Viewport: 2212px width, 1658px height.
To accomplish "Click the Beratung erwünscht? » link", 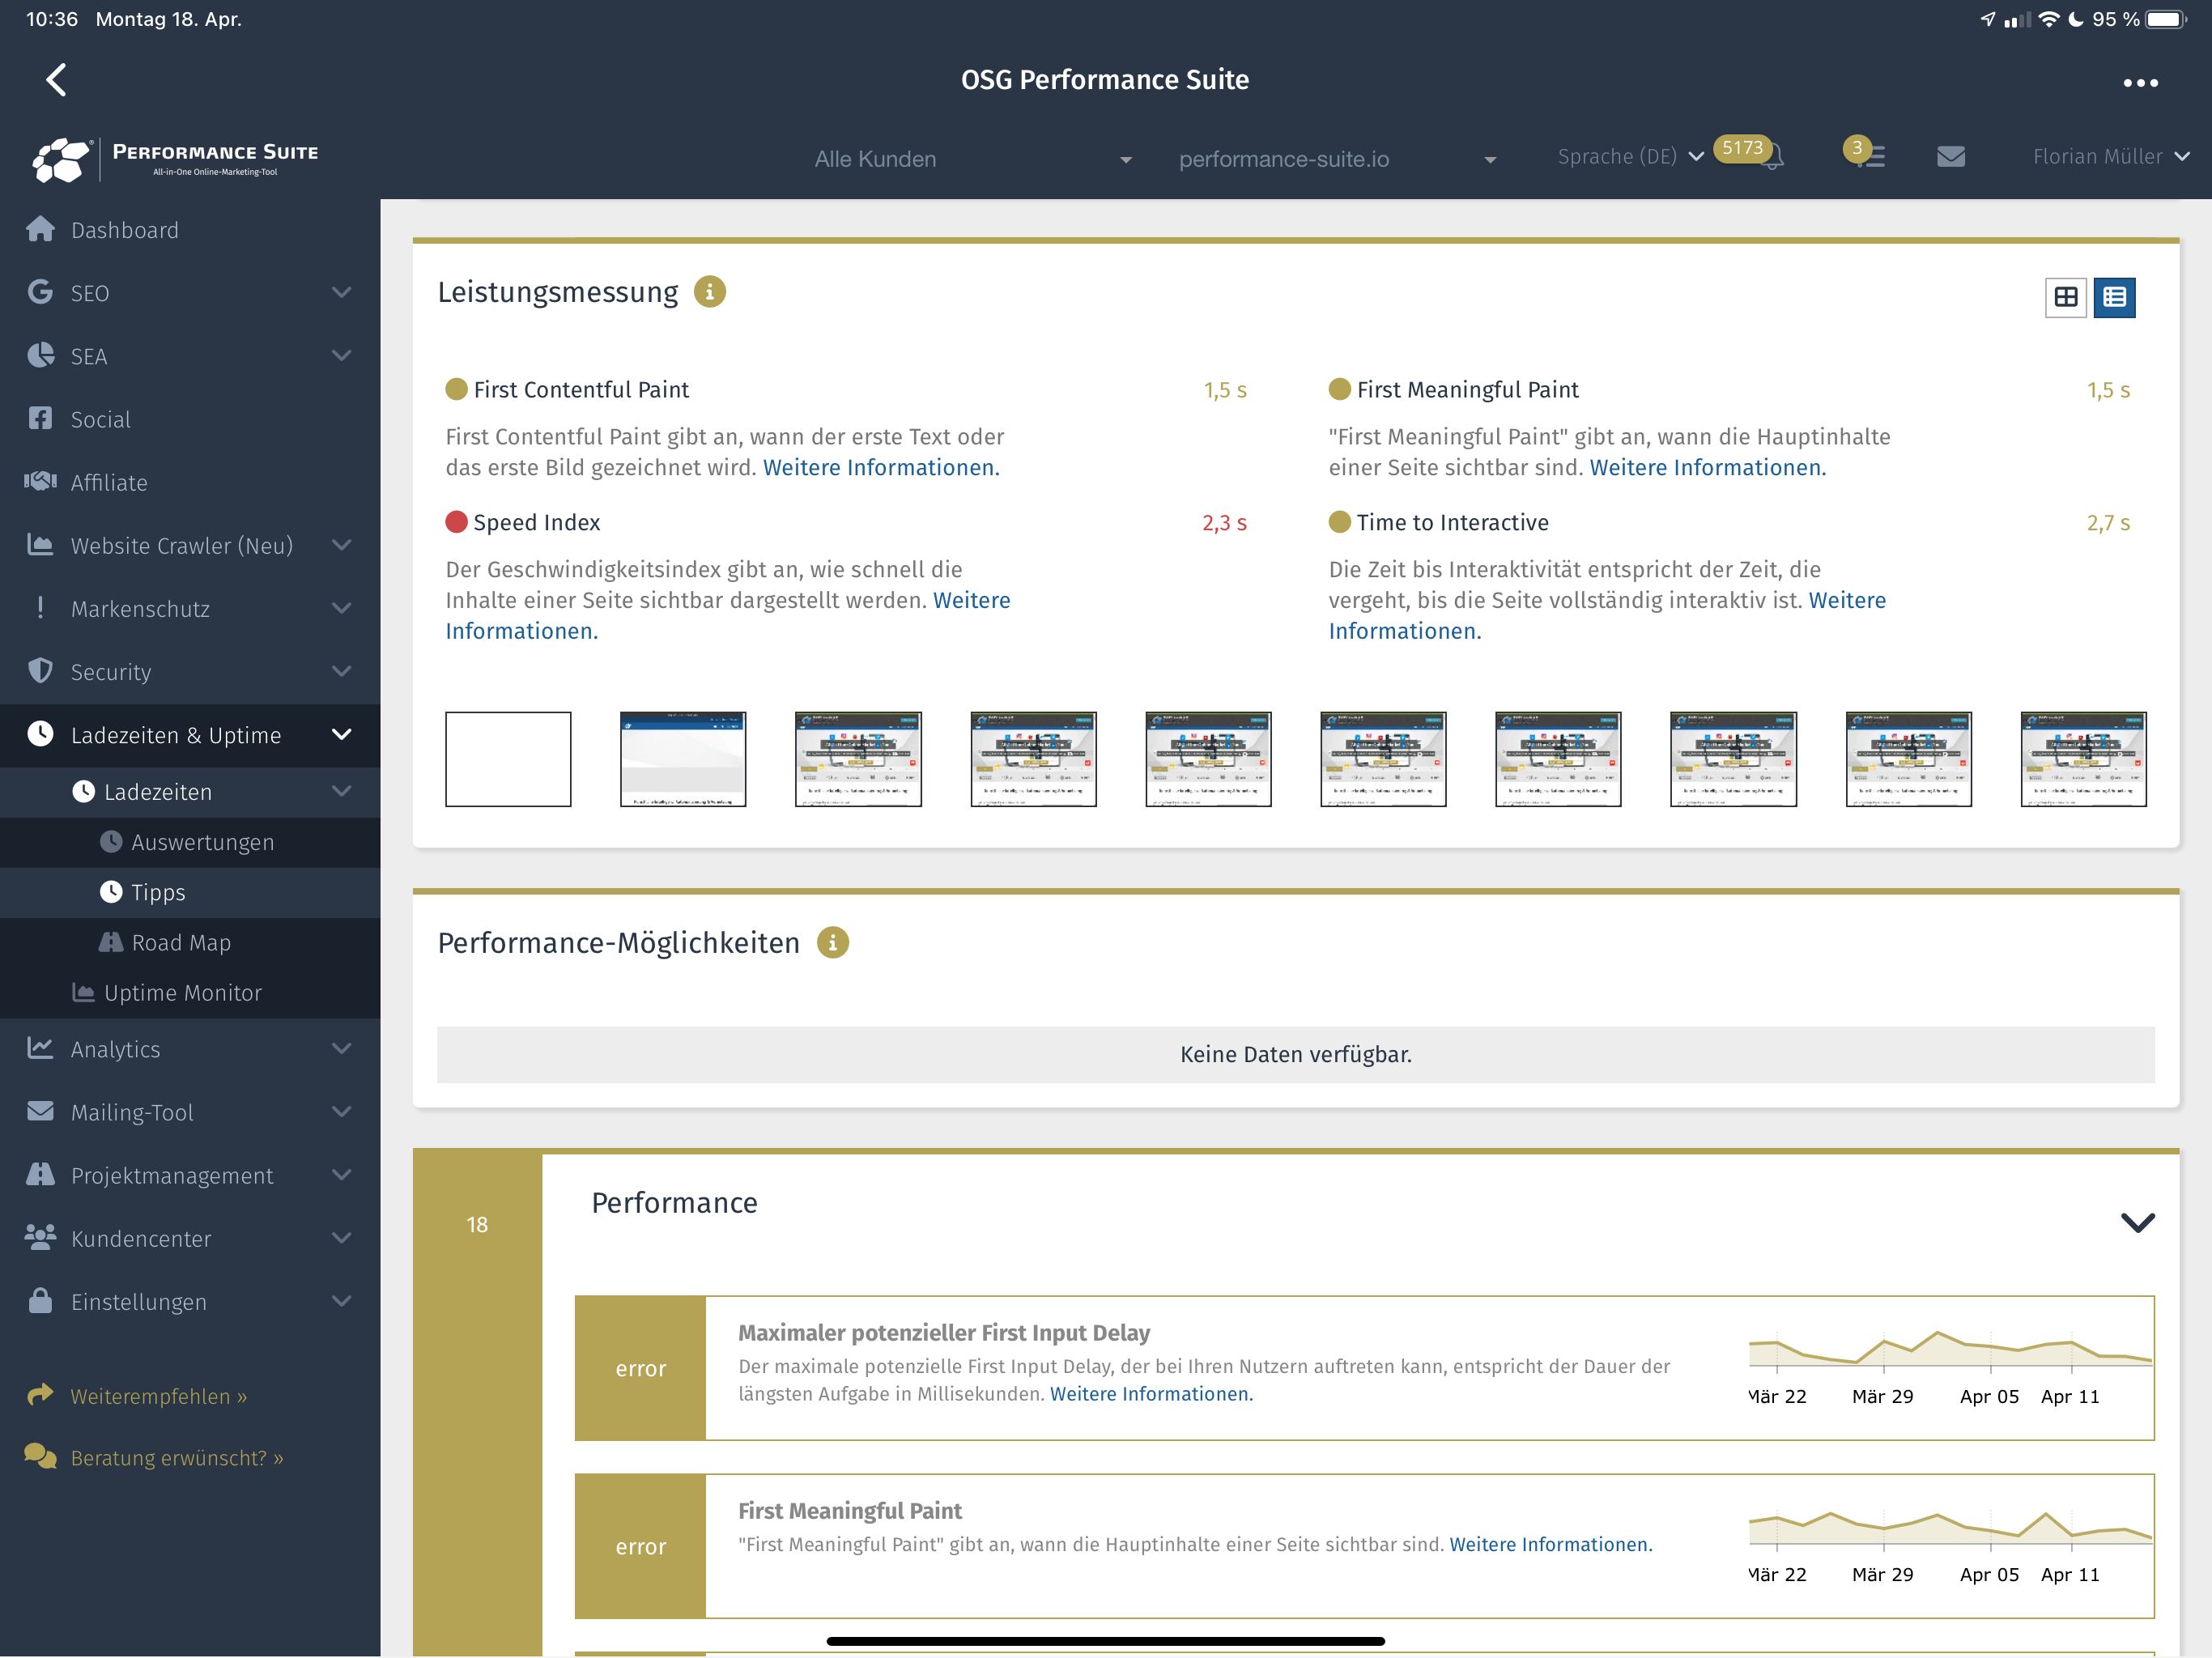I will (x=177, y=1458).
